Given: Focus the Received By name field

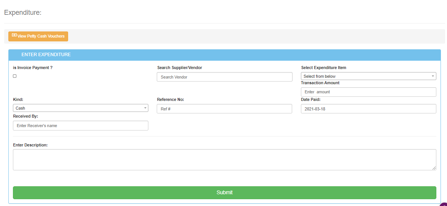Looking at the screenshot, I should pyautogui.click(x=81, y=126).
